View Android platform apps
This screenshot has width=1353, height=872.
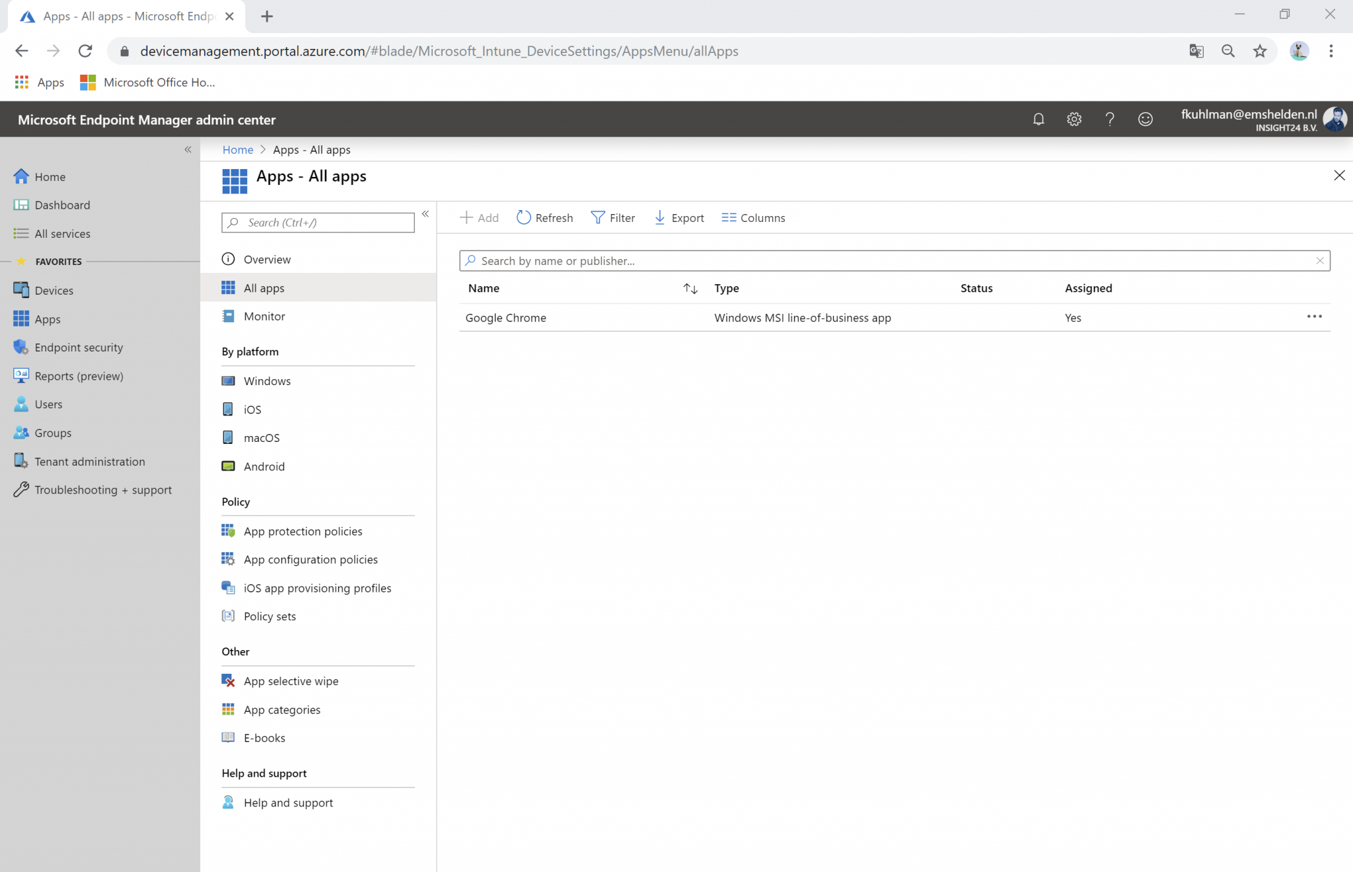click(x=264, y=466)
